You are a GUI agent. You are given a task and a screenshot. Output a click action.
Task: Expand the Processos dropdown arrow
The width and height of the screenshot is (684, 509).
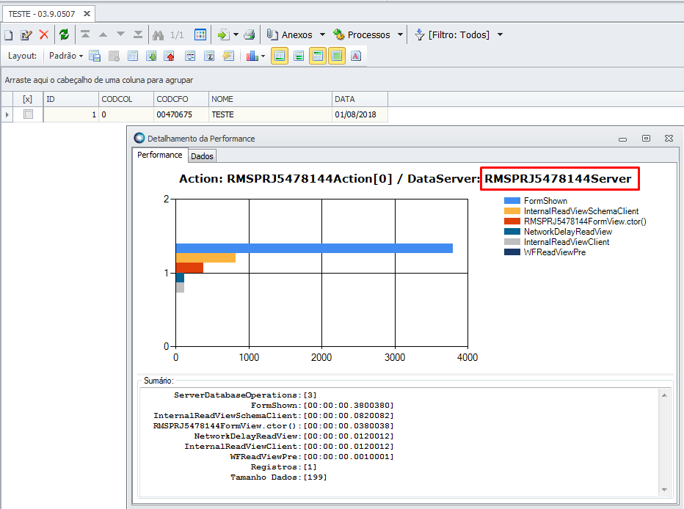click(400, 34)
